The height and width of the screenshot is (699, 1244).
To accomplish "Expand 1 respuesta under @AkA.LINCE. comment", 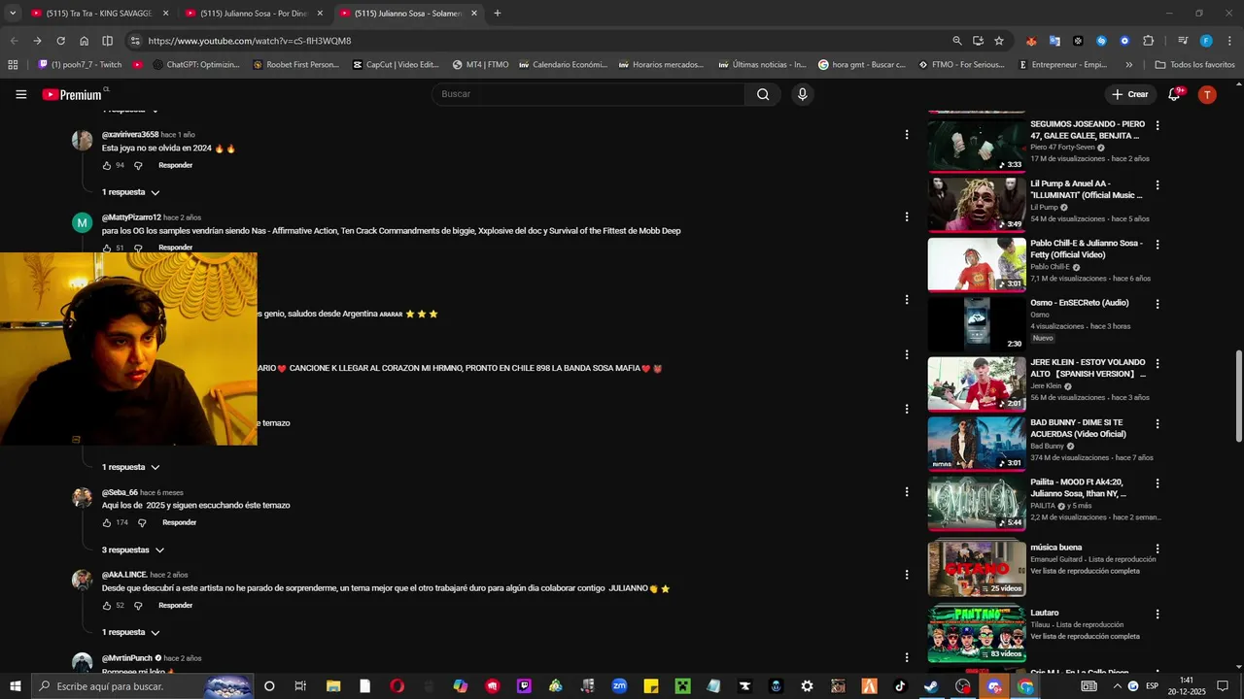I will tap(130, 632).
